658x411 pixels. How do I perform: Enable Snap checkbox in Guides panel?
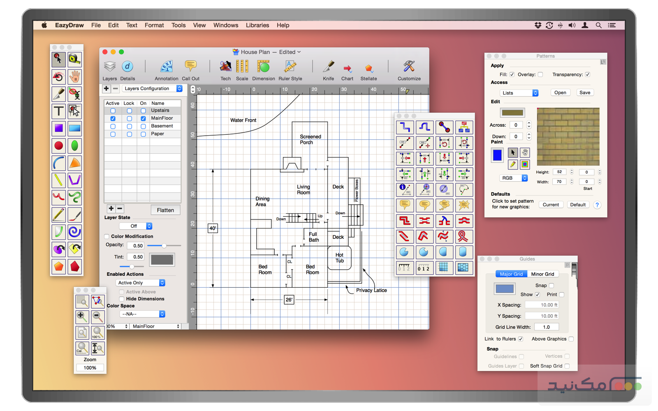tap(551, 286)
